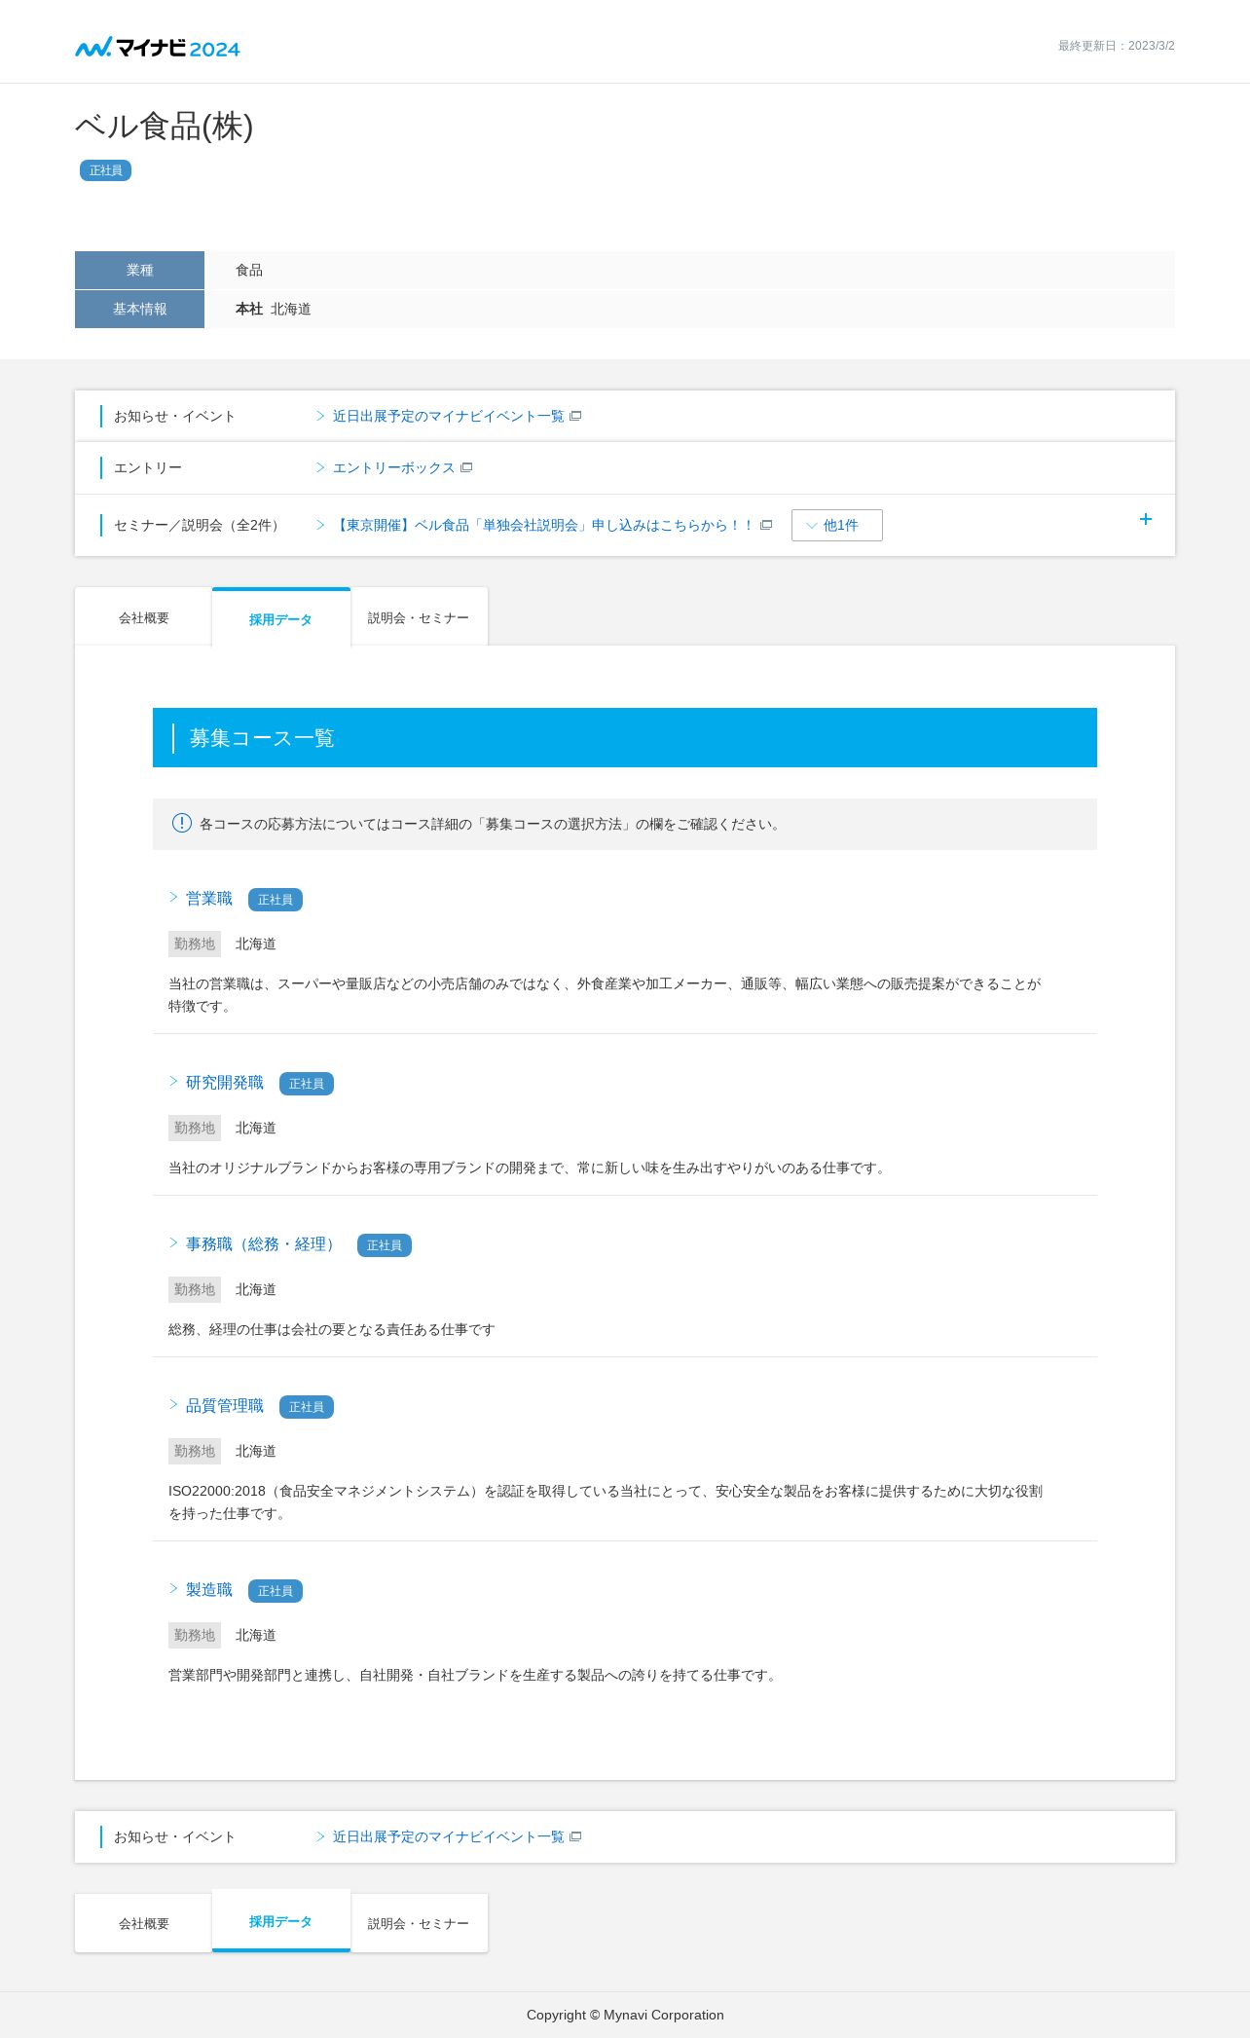Click the 勤務地 label under 営業職

tap(195, 944)
